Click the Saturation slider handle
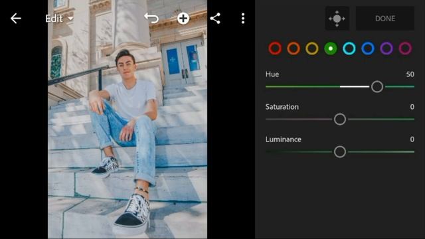This screenshot has height=239, width=425. pos(340,119)
